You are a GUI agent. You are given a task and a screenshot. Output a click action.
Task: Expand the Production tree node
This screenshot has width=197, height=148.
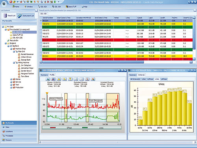coord(11,88)
